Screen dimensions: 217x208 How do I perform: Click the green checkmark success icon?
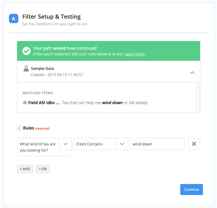(26, 51)
